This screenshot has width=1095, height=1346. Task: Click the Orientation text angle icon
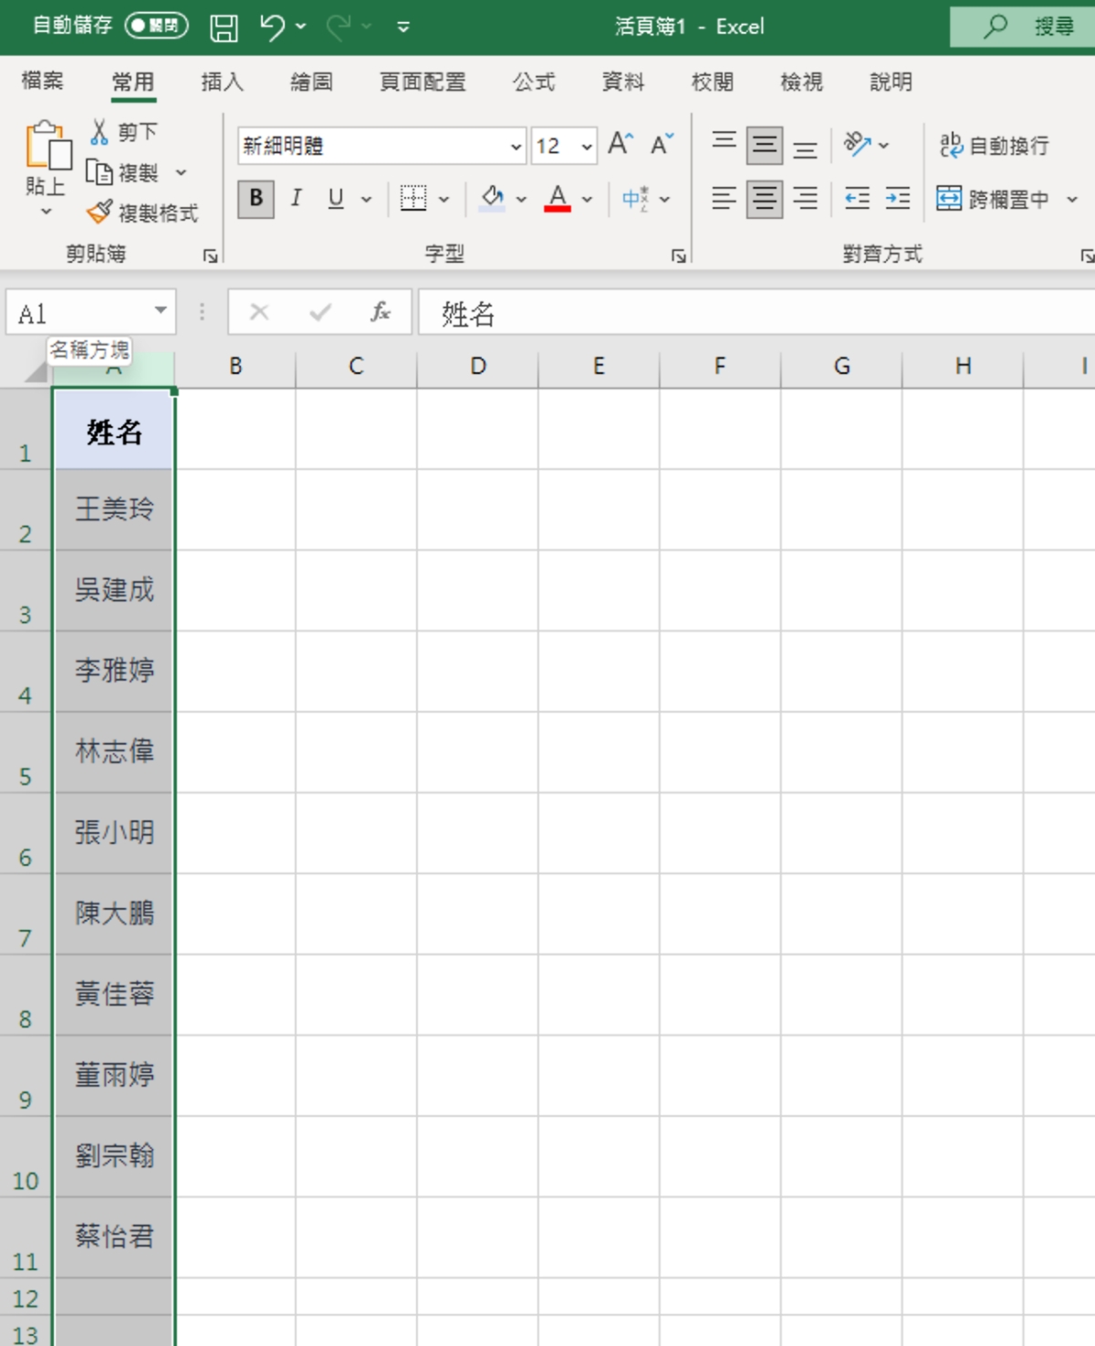[857, 144]
